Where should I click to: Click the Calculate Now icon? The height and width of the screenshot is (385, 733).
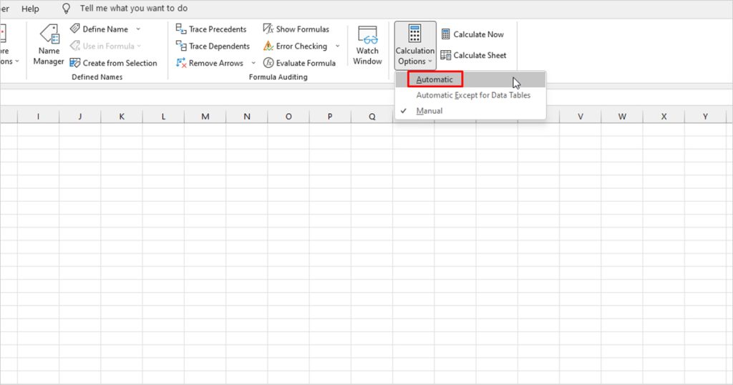click(x=445, y=34)
